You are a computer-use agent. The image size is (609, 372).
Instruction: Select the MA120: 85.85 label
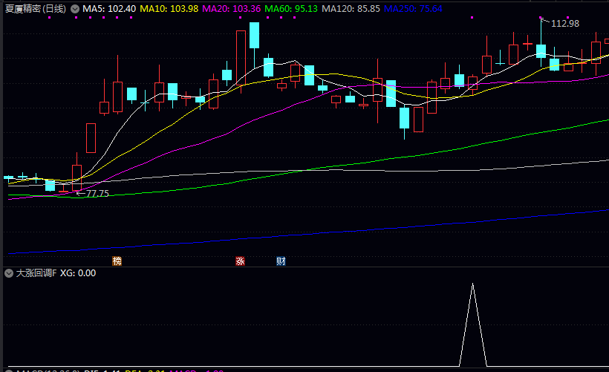[x=351, y=9]
